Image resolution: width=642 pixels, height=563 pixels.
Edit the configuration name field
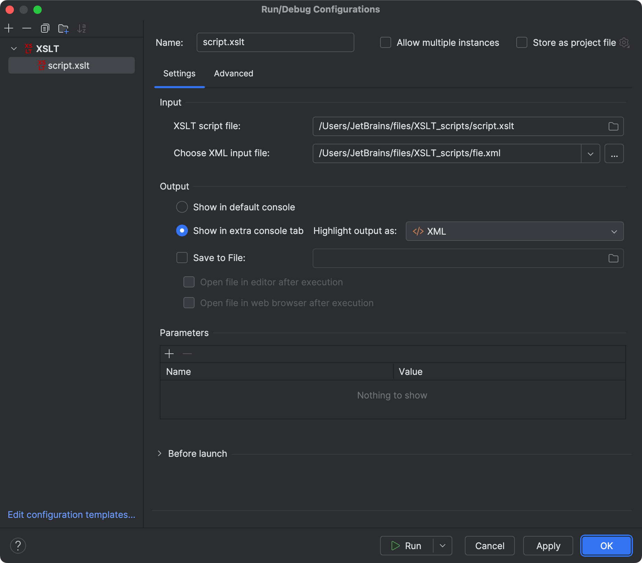275,42
